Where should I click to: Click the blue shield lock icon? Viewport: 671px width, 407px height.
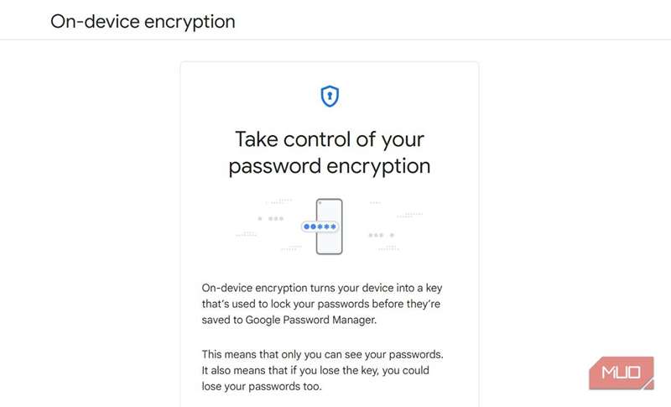pos(330,97)
